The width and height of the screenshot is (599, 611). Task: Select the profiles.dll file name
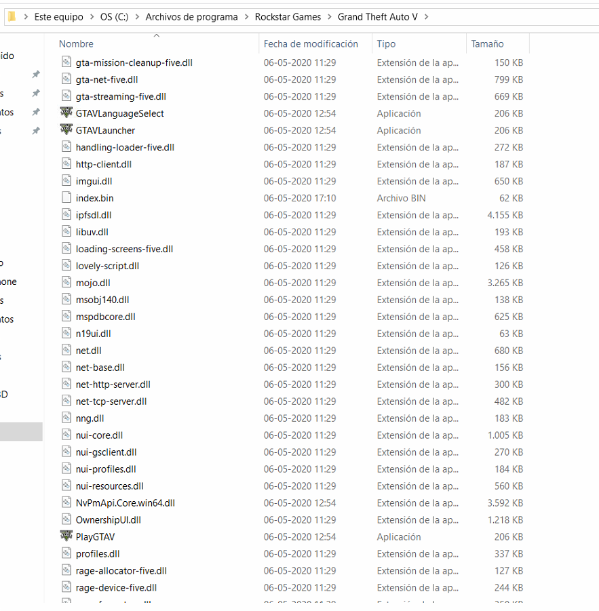pyautogui.click(x=98, y=554)
